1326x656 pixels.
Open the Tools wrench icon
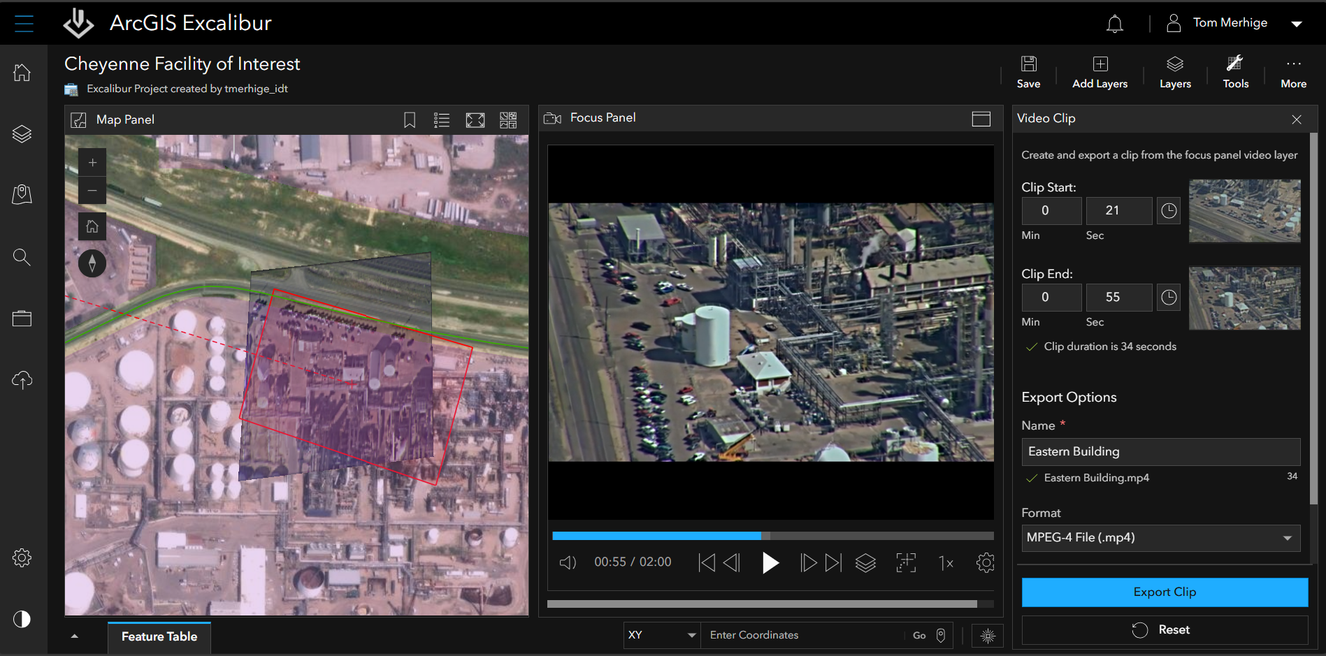[1235, 72]
